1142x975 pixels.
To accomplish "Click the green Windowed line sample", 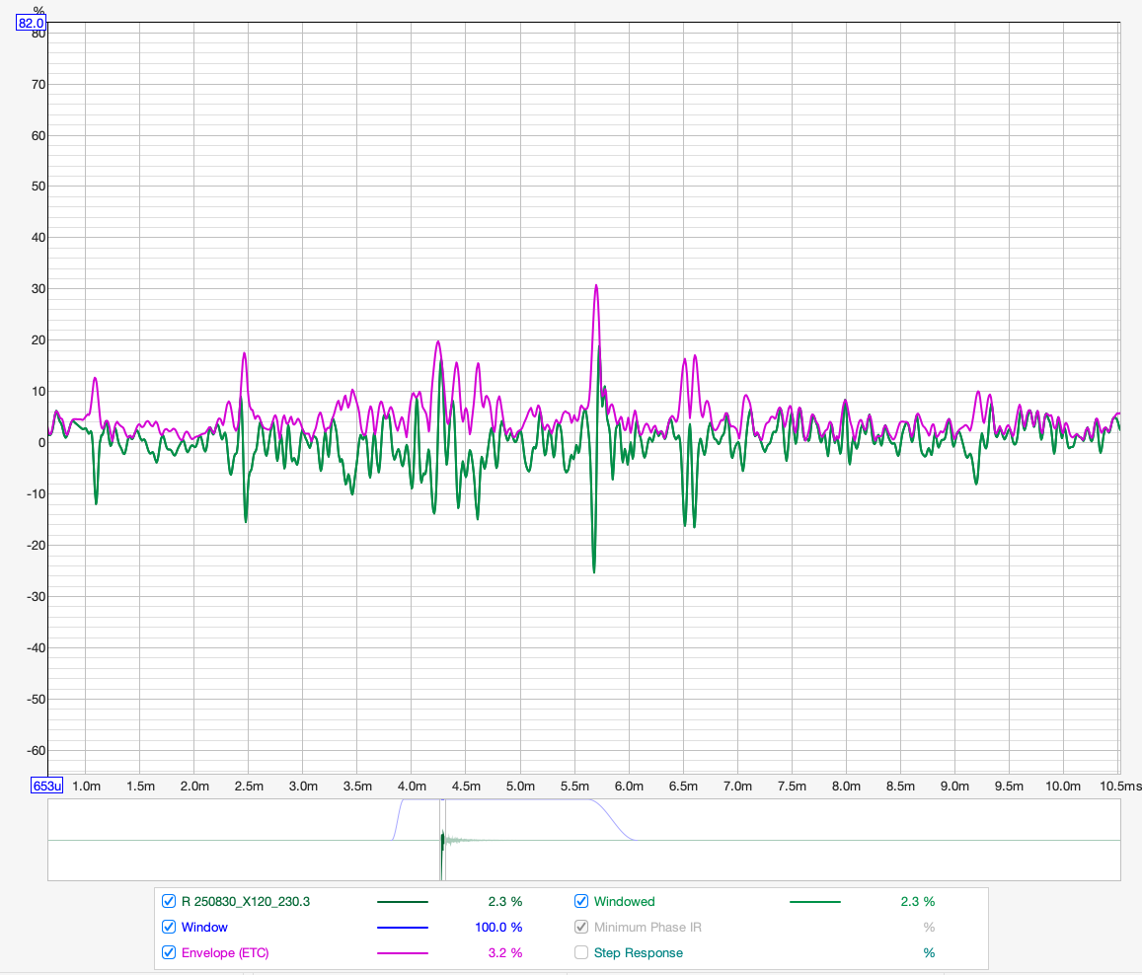I will point(814,902).
